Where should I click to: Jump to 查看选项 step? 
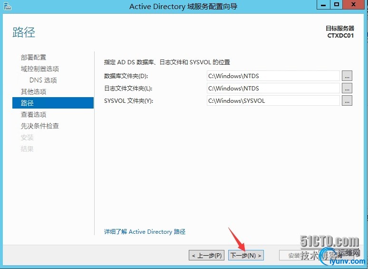click(33, 114)
